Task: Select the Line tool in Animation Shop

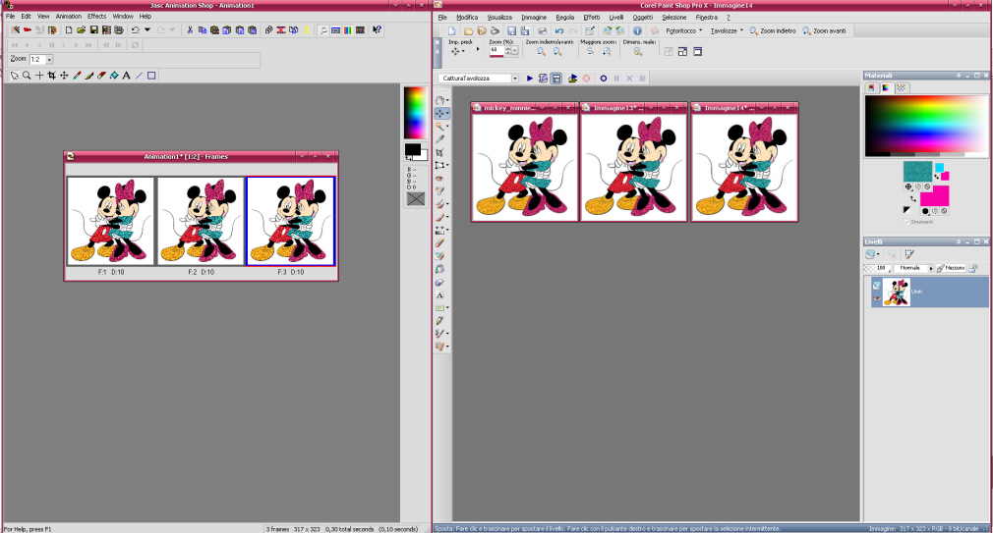Action: pos(139,76)
